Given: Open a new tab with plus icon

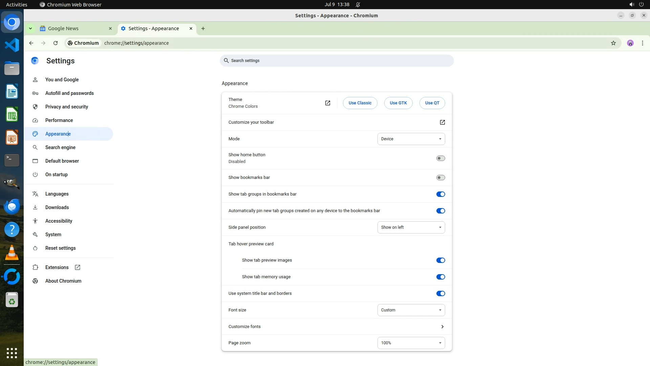Looking at the screenshot, I should [x=203, y=28].
